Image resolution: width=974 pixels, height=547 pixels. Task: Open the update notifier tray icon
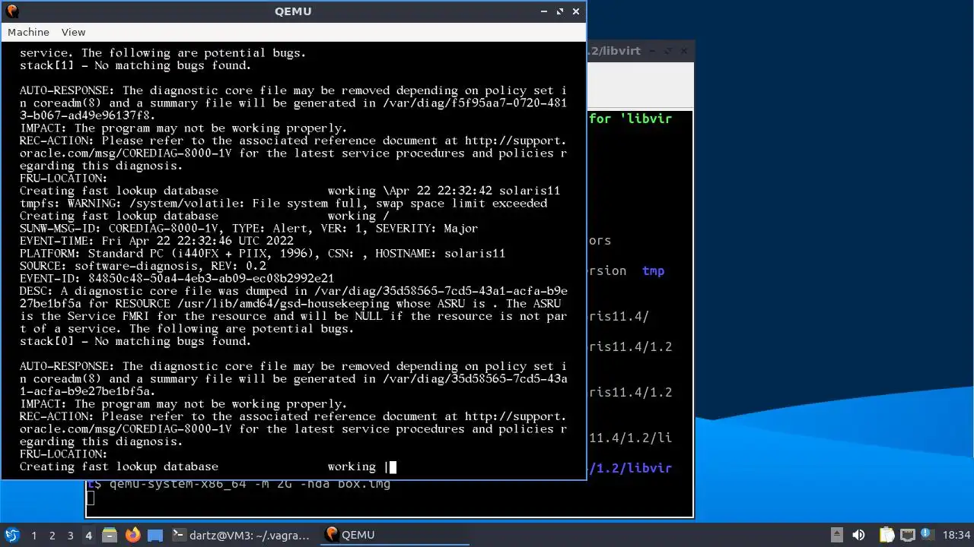coord(927,535)
